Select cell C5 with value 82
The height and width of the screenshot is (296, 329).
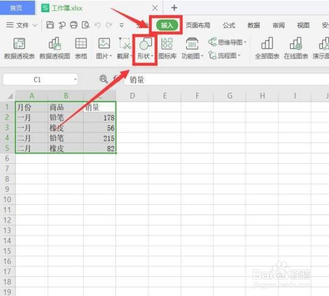pyautogui.click(x=100, y=148)
